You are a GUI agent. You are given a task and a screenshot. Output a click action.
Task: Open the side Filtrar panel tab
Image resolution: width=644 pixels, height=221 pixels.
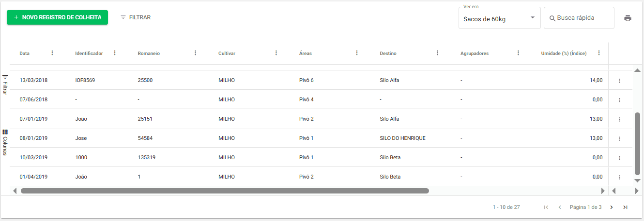[5, 84]
